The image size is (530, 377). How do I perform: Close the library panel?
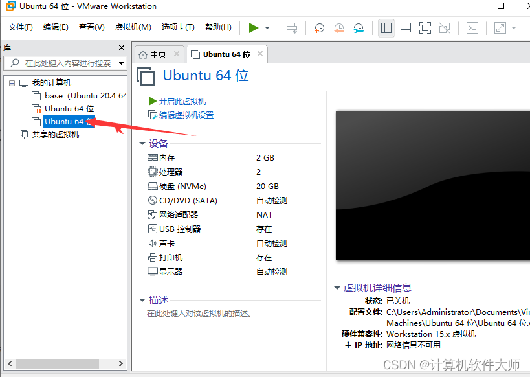point(122,47)
